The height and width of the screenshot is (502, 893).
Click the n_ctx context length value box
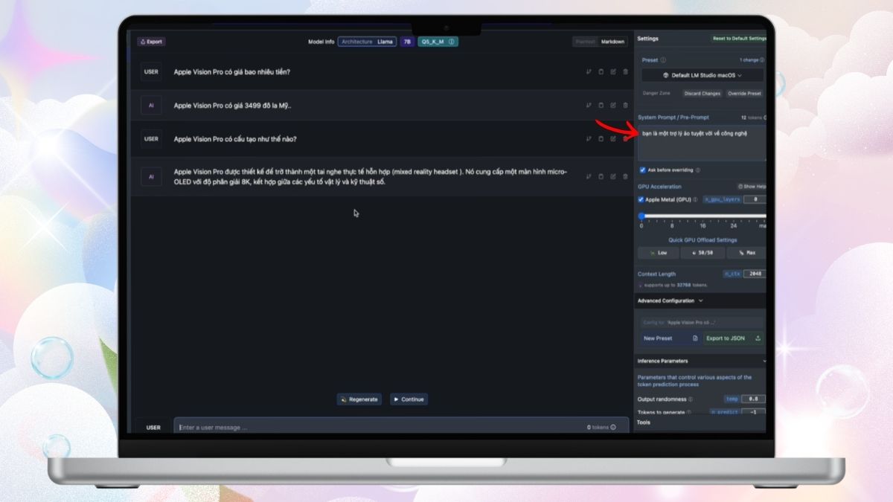pos(754,274)
